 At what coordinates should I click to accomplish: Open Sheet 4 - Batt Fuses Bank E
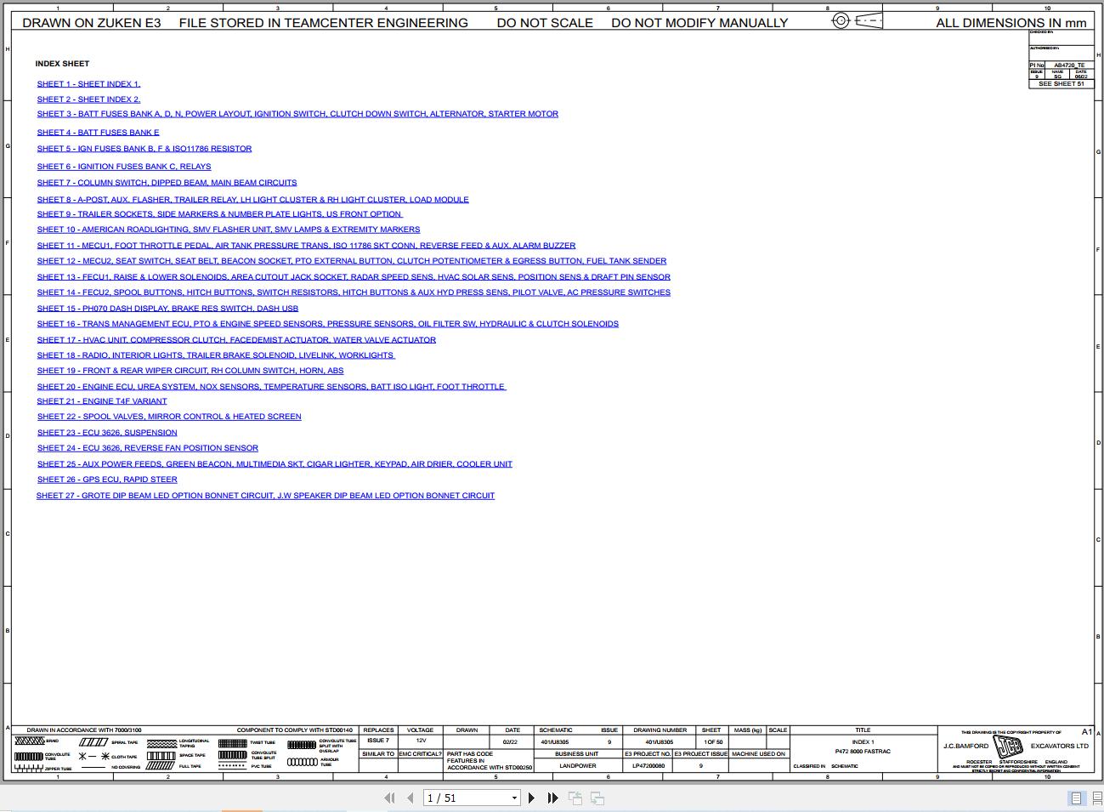(98, 133)
